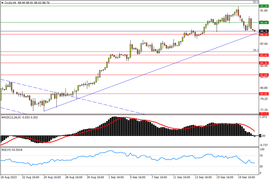Select the red 85.40 level tag
Viewport: 270px width, 180px height.
click(x=264, y=55)
